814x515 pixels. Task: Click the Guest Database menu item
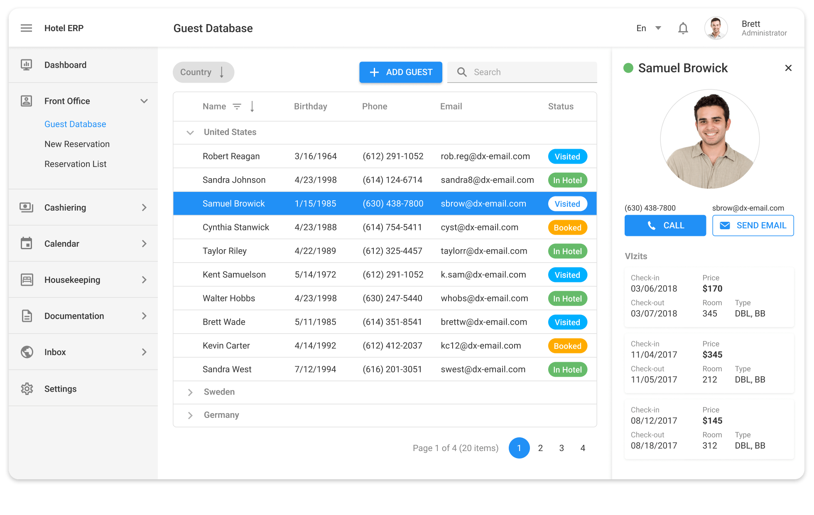[75, 124]
